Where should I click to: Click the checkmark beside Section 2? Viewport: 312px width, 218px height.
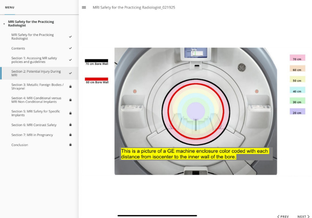point(70,73)
